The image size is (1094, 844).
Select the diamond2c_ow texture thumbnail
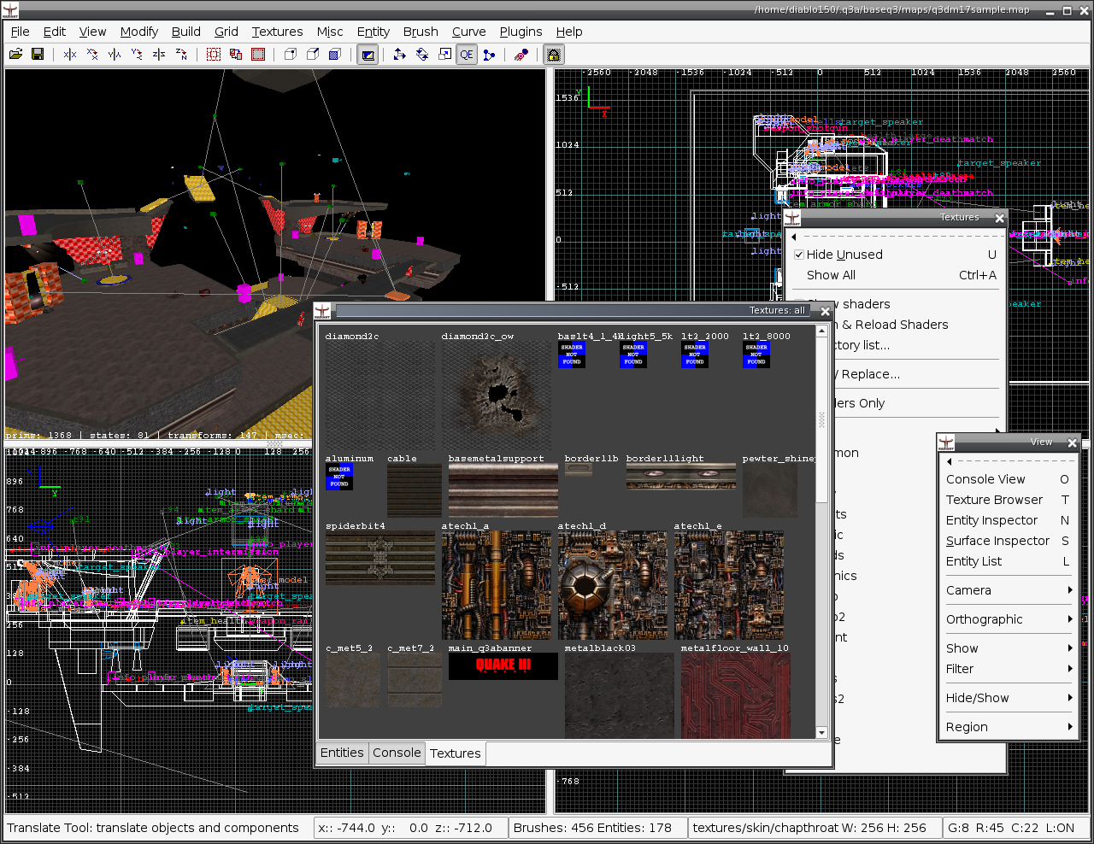497,396
